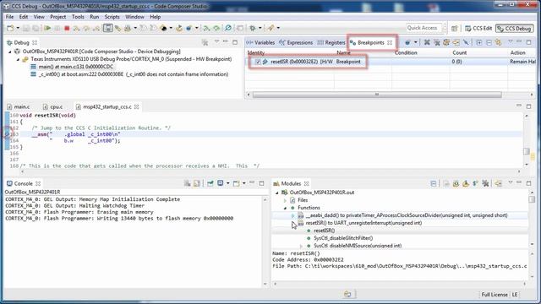This screenshot has width=541, height=304.
Task: Expand the Files node in Modules
Action: (x=285, y=200)
